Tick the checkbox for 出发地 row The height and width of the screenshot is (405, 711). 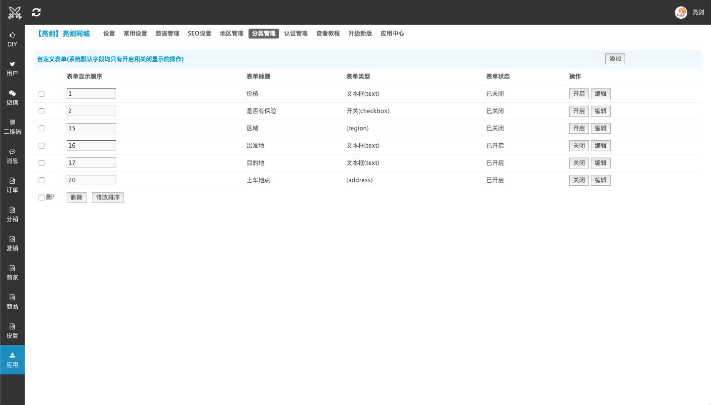[42, 146]
